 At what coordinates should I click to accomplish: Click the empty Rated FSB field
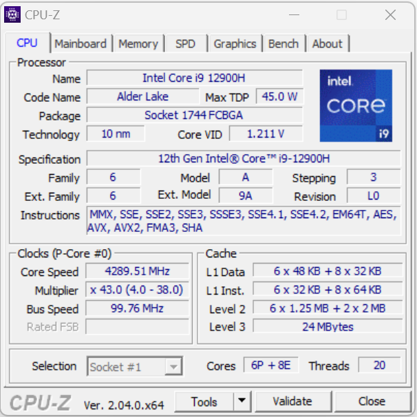coord(137,327)
